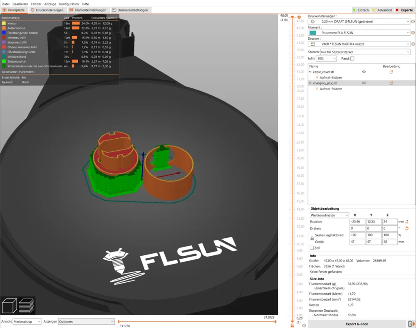Open the Infill percentage dropdown
The image size is (416, 328).
(x=326, y=59)
